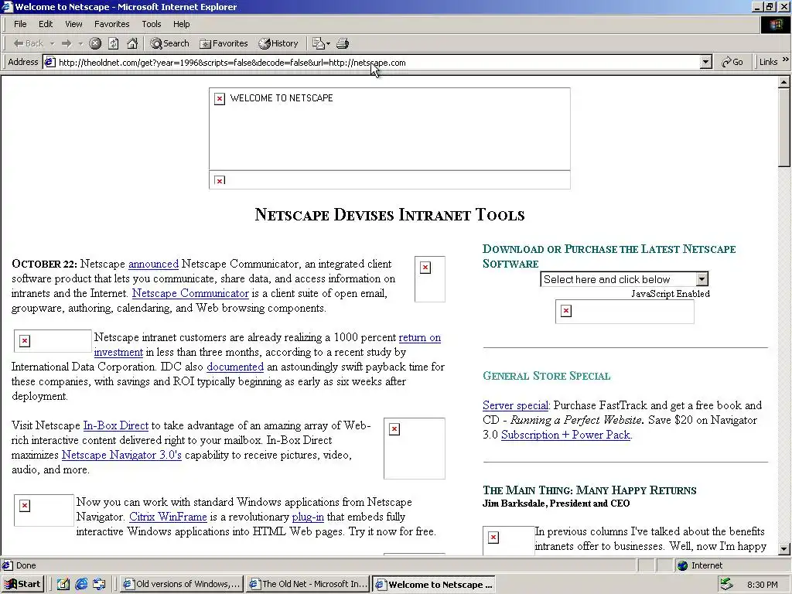Open the Tools menu
The image size is (792, 594).
click(x=151, y=24)
